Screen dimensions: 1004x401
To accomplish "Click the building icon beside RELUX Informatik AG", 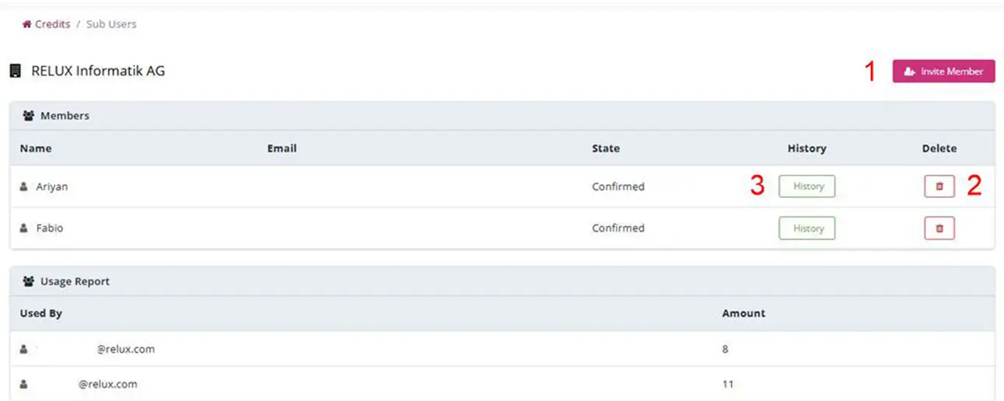I will (x=15, y=71).
